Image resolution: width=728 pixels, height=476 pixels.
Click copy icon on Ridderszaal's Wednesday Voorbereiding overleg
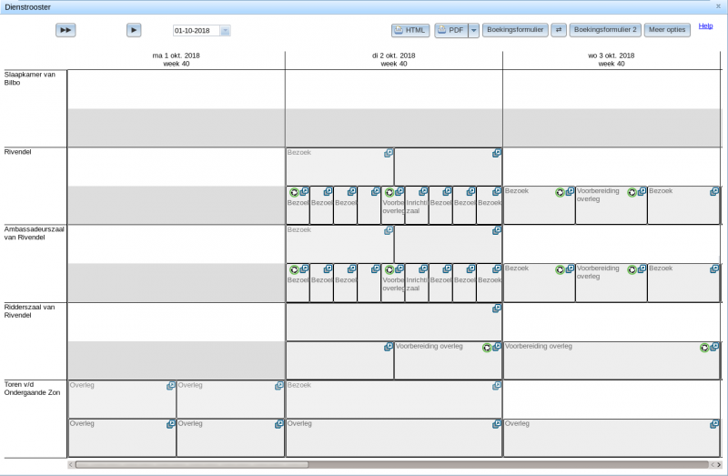[714, 347]
